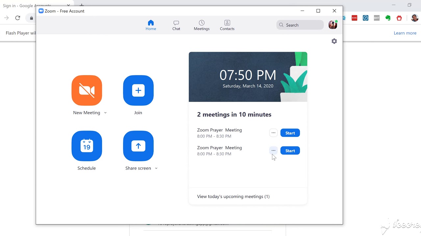The width and height of the screenshot is (421, 236).
Task: Open more options for second Zoom Prayer Meeting
Action: click(273, 151)
